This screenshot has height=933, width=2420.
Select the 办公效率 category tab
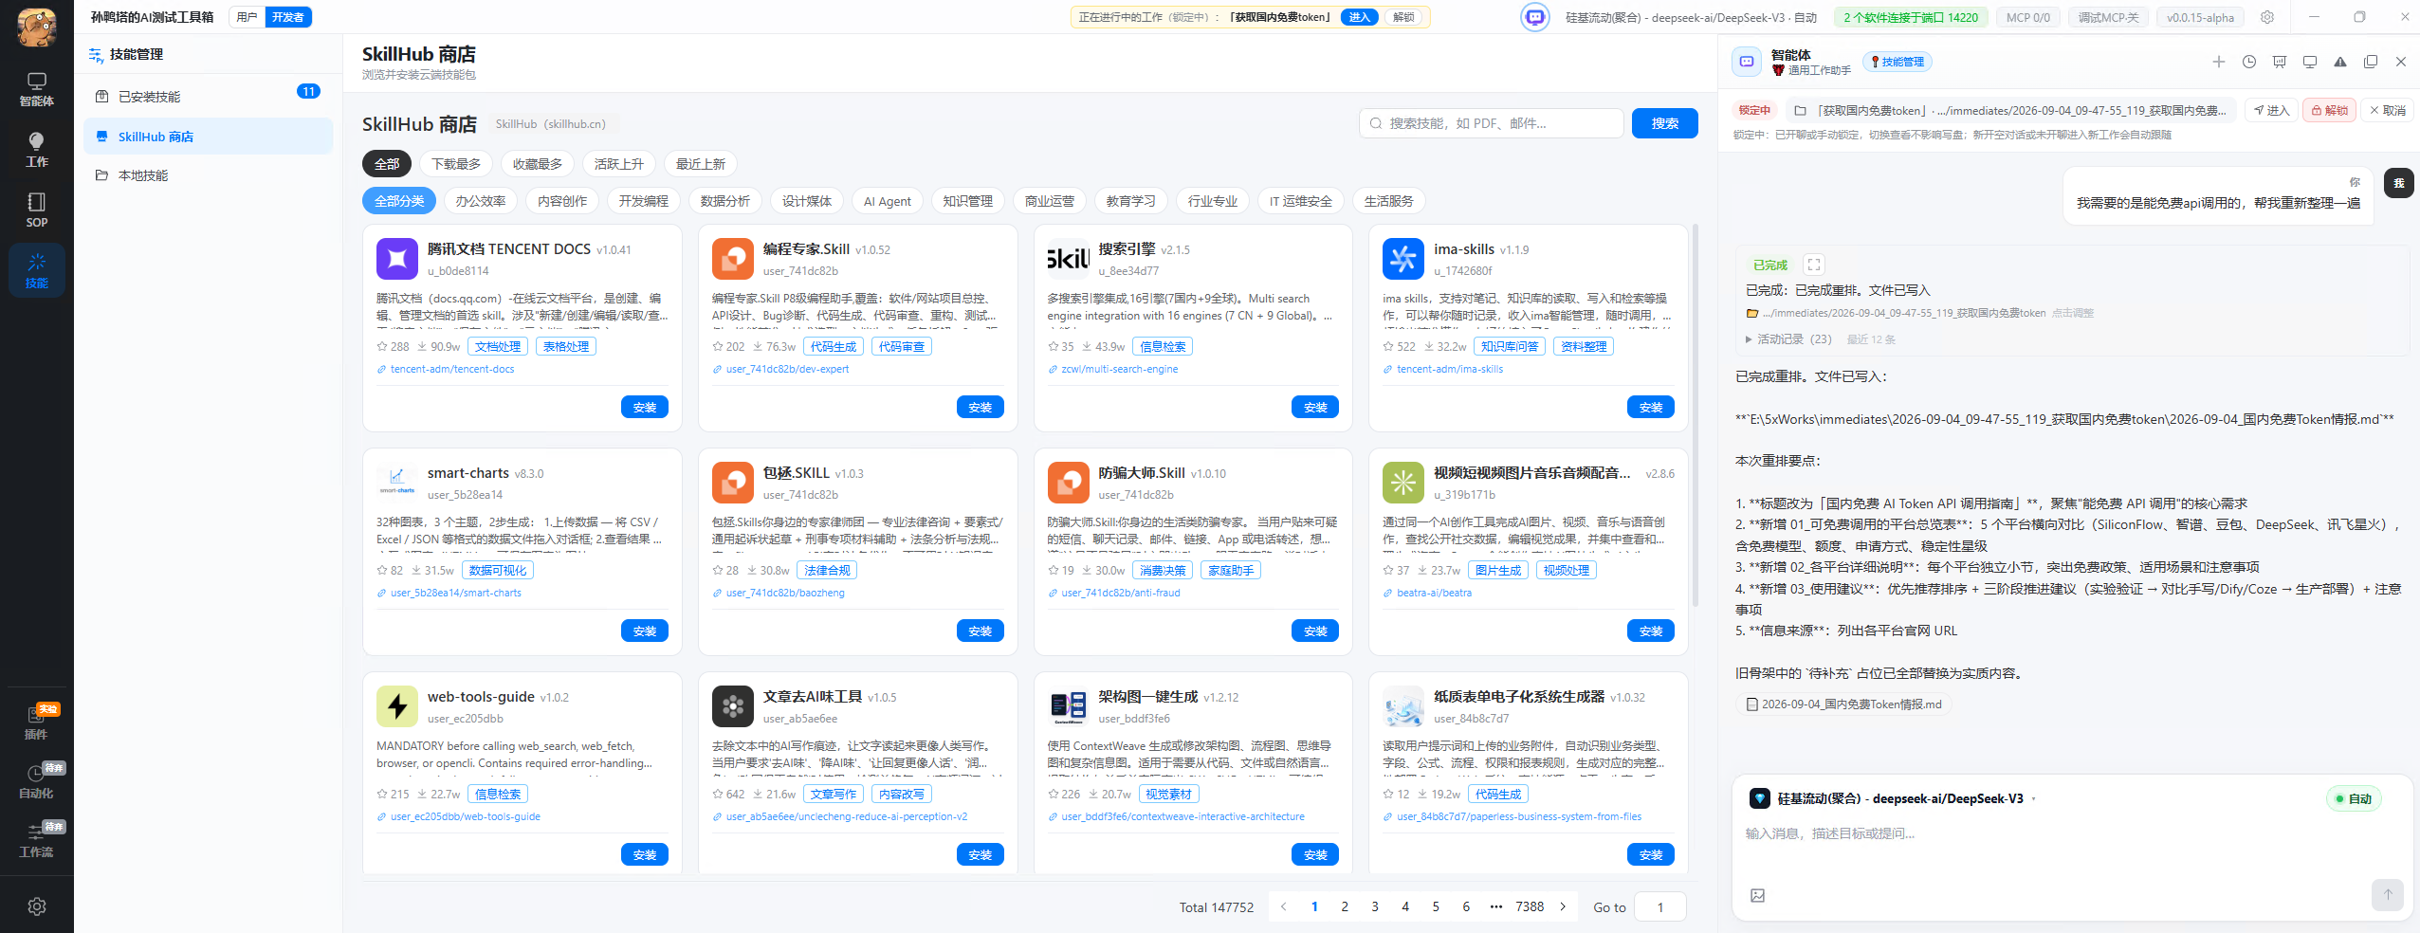coord(481,201)
